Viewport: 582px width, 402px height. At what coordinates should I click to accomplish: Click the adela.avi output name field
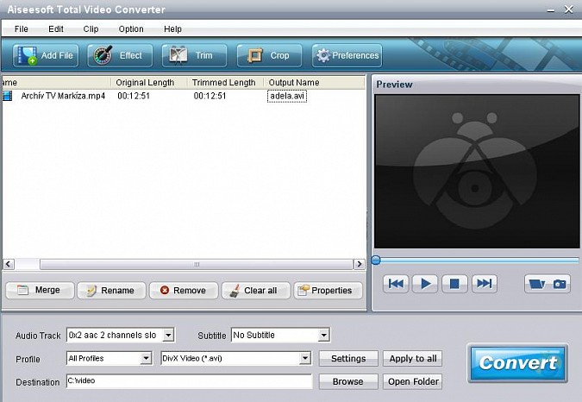coord(287,96)
